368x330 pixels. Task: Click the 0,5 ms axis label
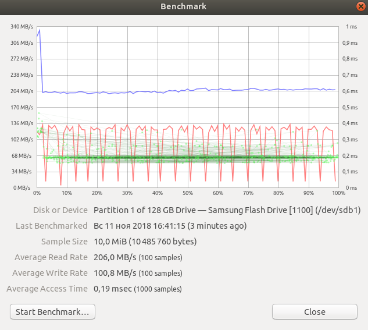click(x=350, y=107)
